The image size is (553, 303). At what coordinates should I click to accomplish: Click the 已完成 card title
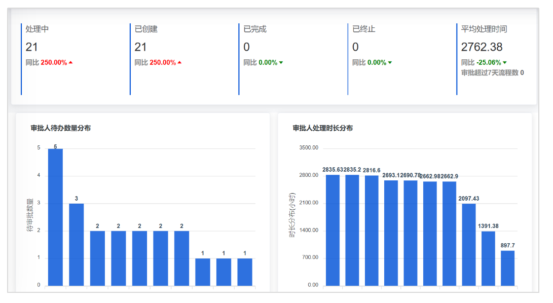click(255, 29)
